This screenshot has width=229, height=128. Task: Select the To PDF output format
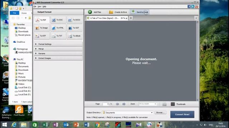pos(42,20)
